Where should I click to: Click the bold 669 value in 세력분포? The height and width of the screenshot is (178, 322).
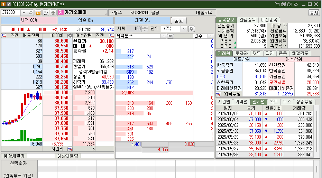point(130,72)
